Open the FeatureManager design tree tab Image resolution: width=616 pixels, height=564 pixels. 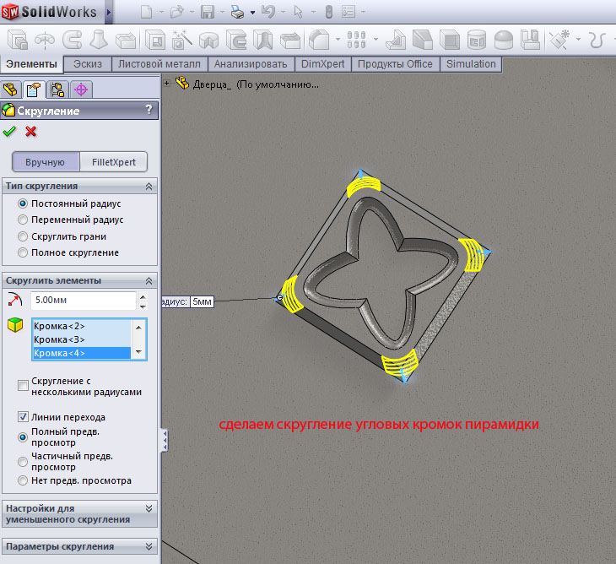point(11,89)
